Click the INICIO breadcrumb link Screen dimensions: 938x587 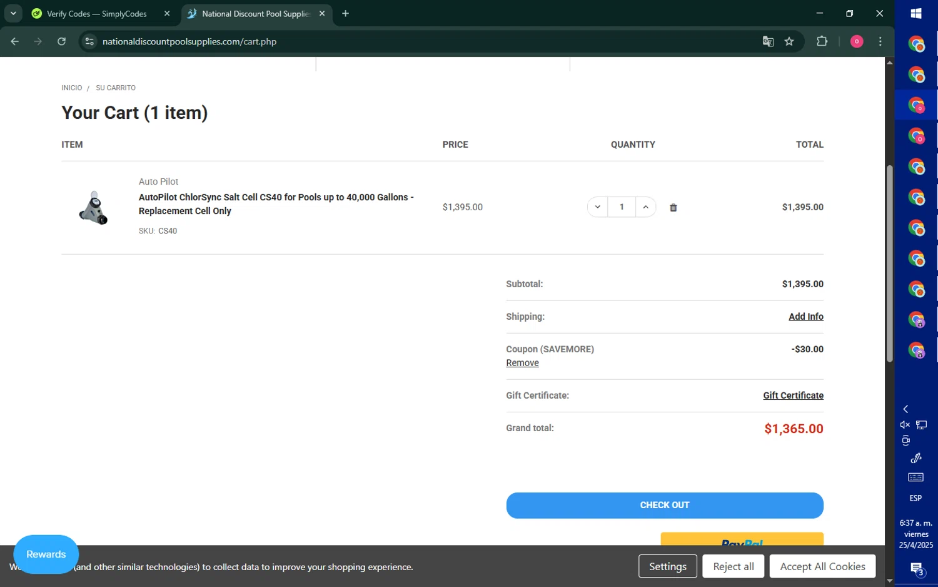[72, 88]
